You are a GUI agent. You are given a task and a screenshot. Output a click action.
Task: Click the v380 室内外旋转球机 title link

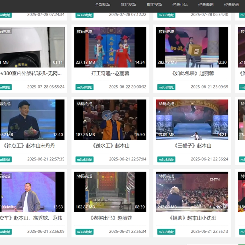[x=31, y=73]
